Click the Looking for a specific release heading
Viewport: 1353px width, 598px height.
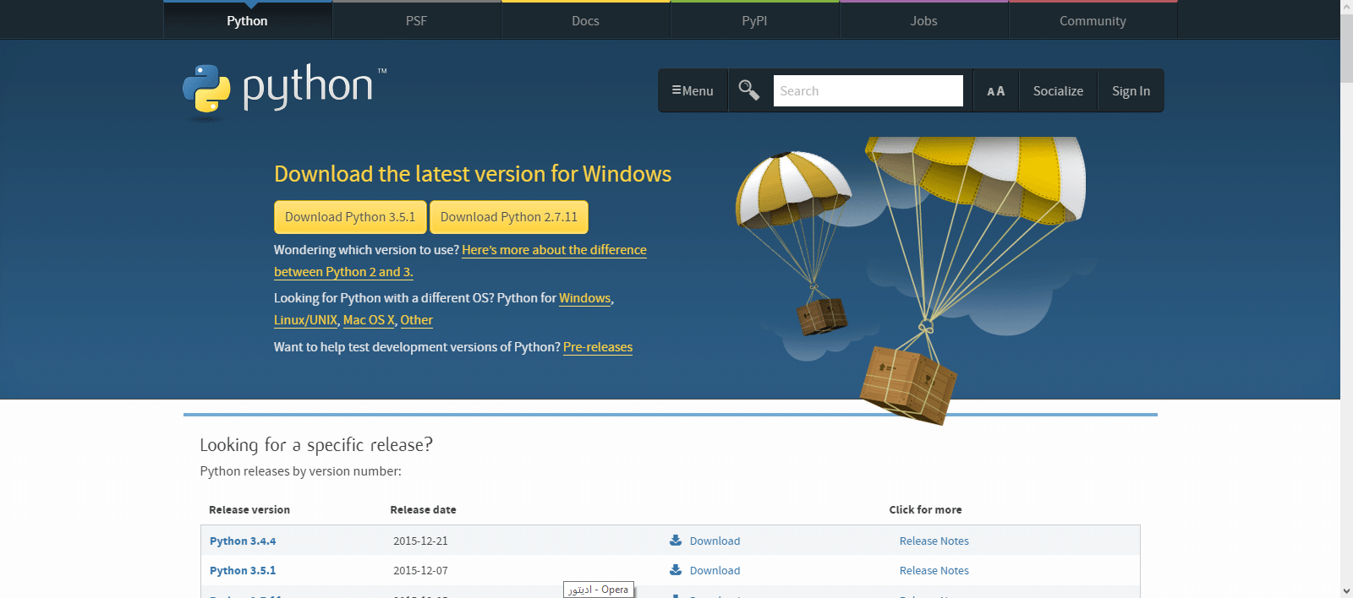coord(316,444)
